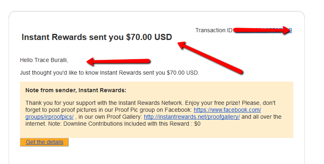Open the groups/irproofpics/ link portion
324x164 pixels.
coord(49,117)
